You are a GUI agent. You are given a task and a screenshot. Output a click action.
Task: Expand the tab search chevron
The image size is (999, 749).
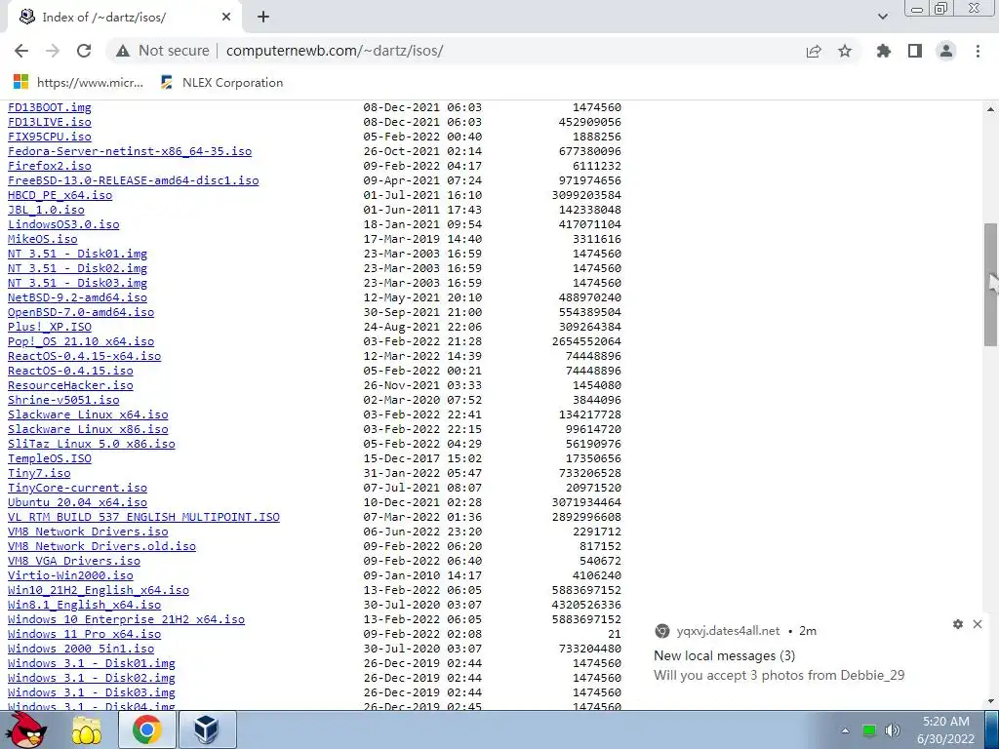click(882, 18)
